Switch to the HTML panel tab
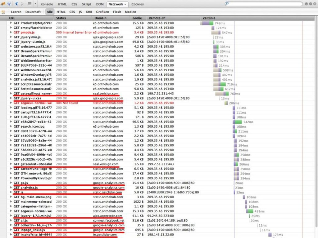 (x=62, y=4)
